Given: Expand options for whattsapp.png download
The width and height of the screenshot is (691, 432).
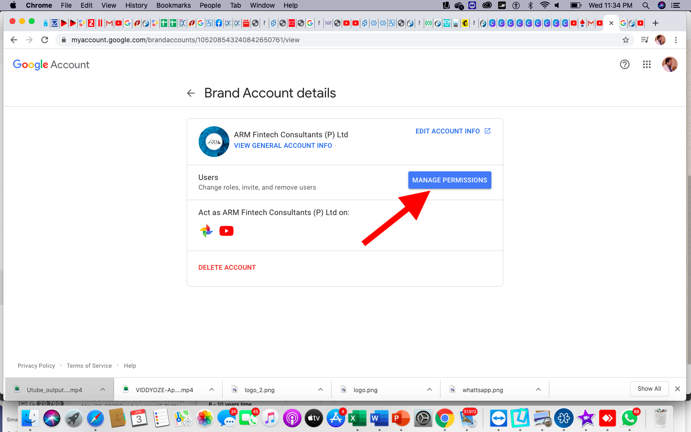Looking at the screenshot, I should click(x=538, y=390).
